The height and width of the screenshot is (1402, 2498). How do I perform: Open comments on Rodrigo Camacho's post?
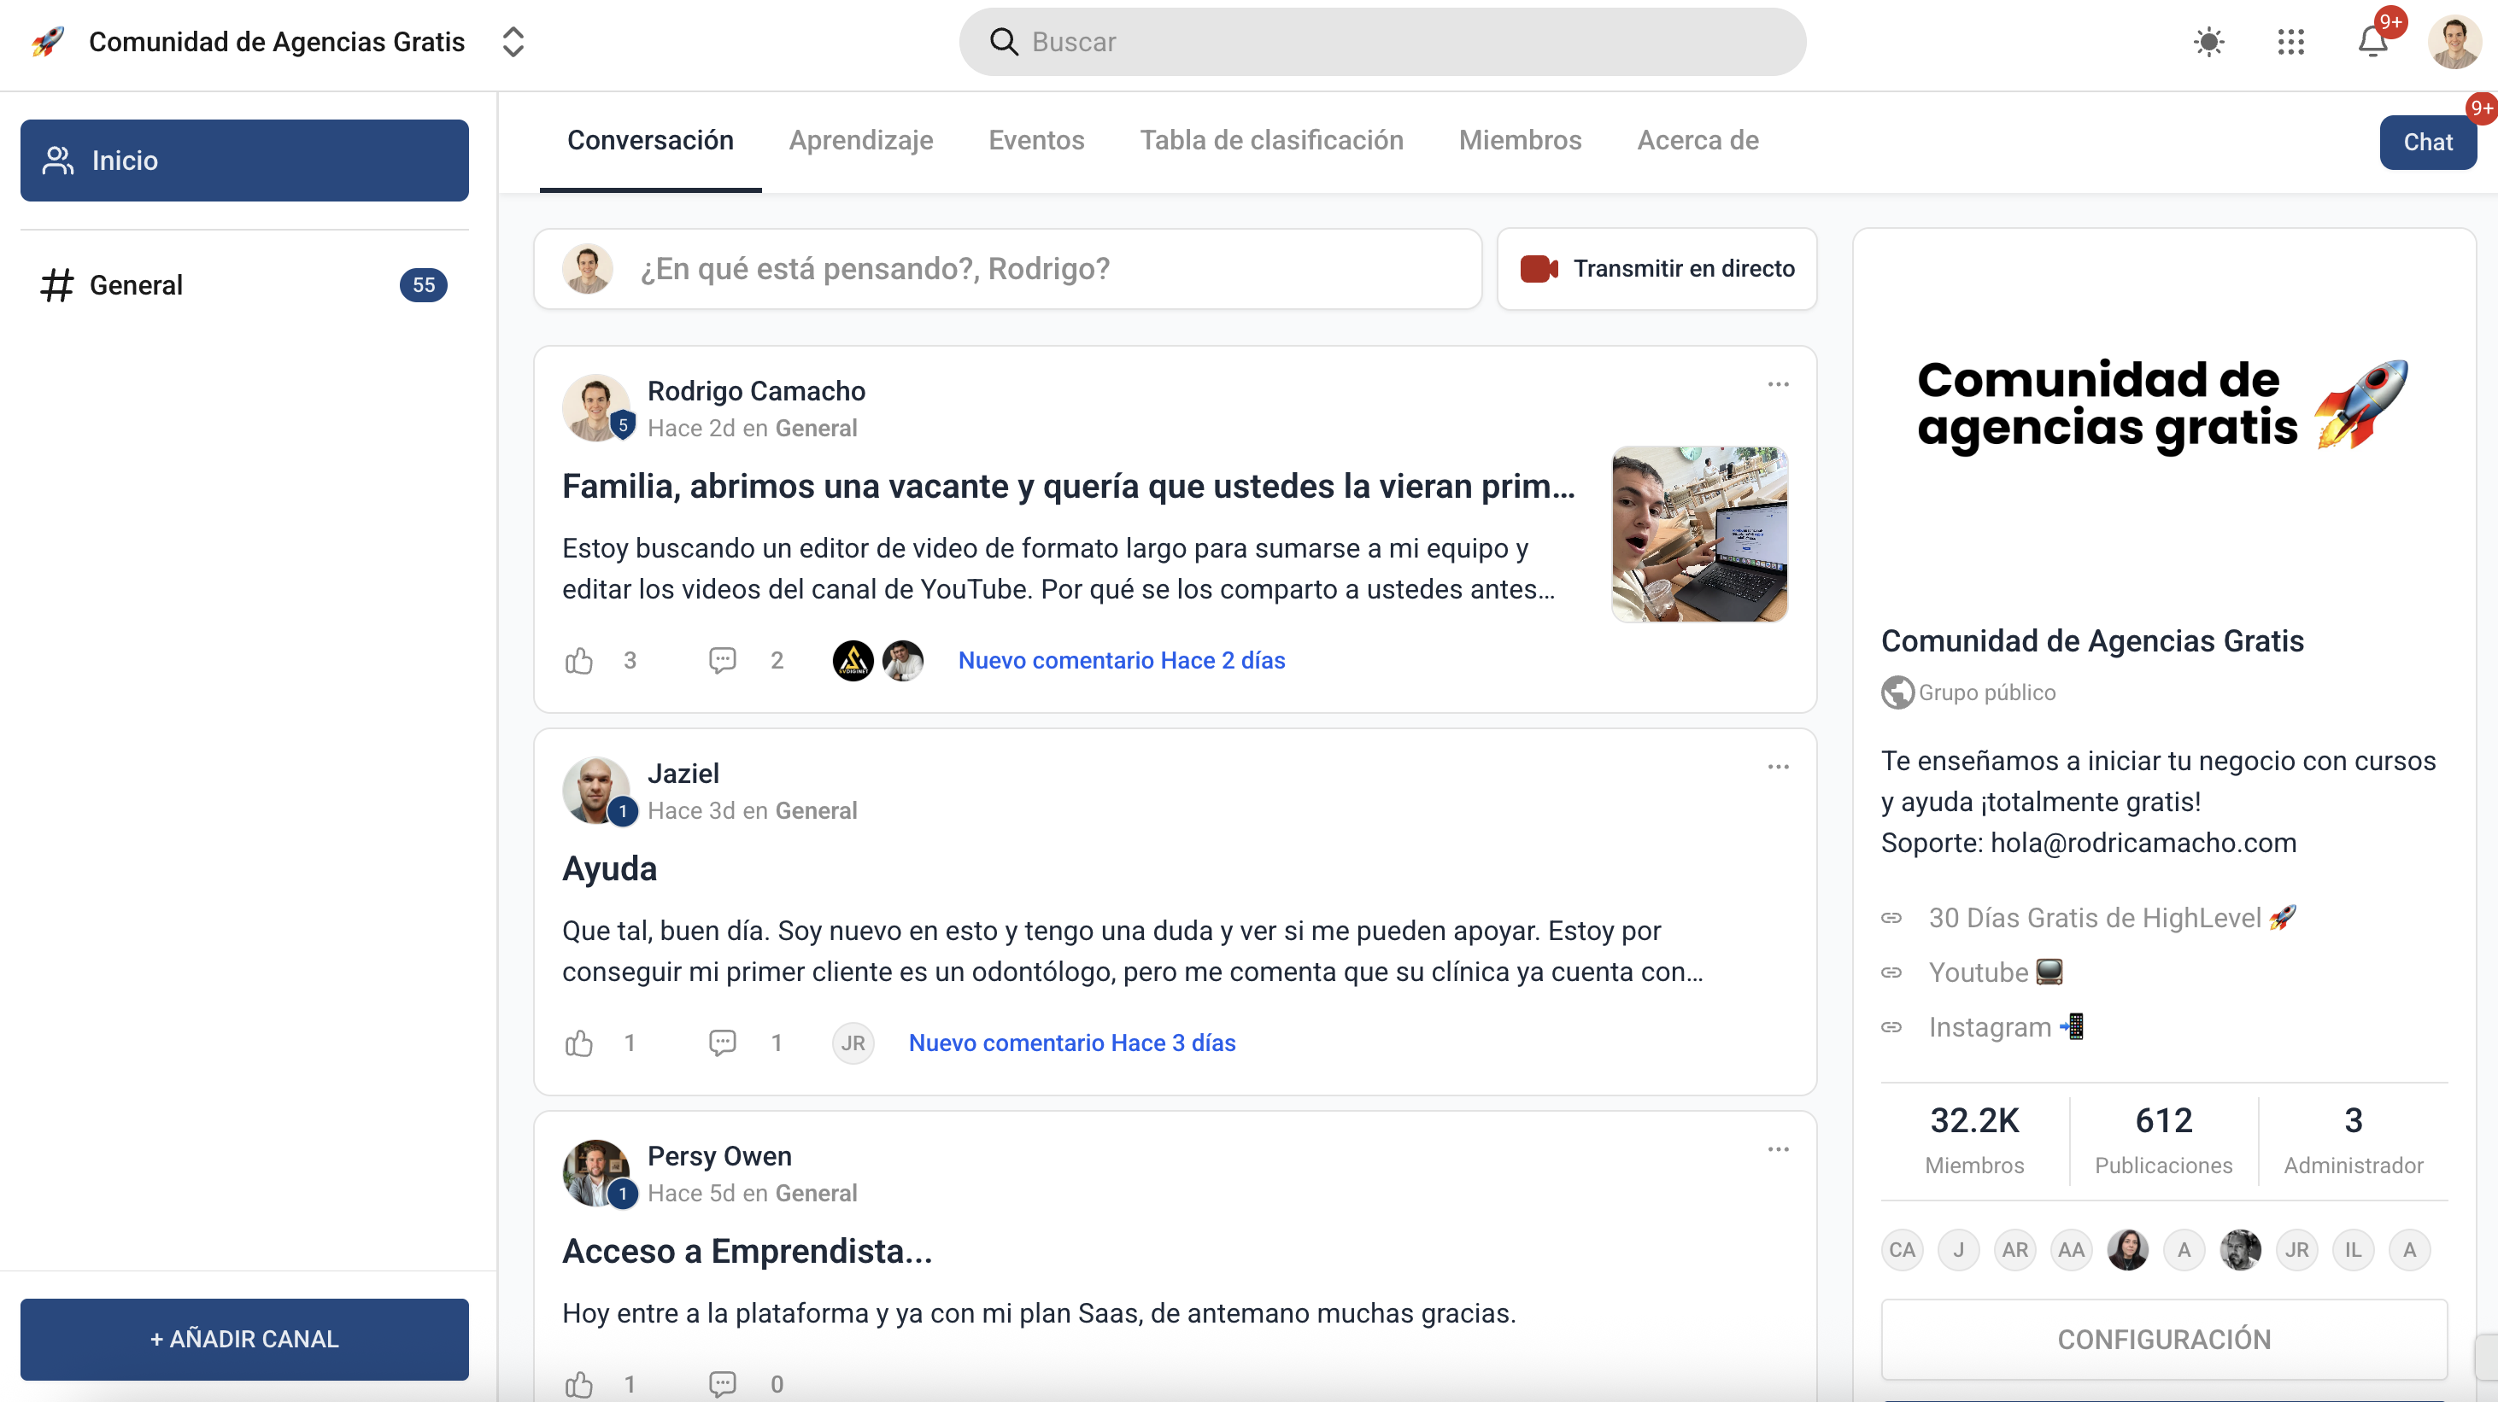coord(723,661)
